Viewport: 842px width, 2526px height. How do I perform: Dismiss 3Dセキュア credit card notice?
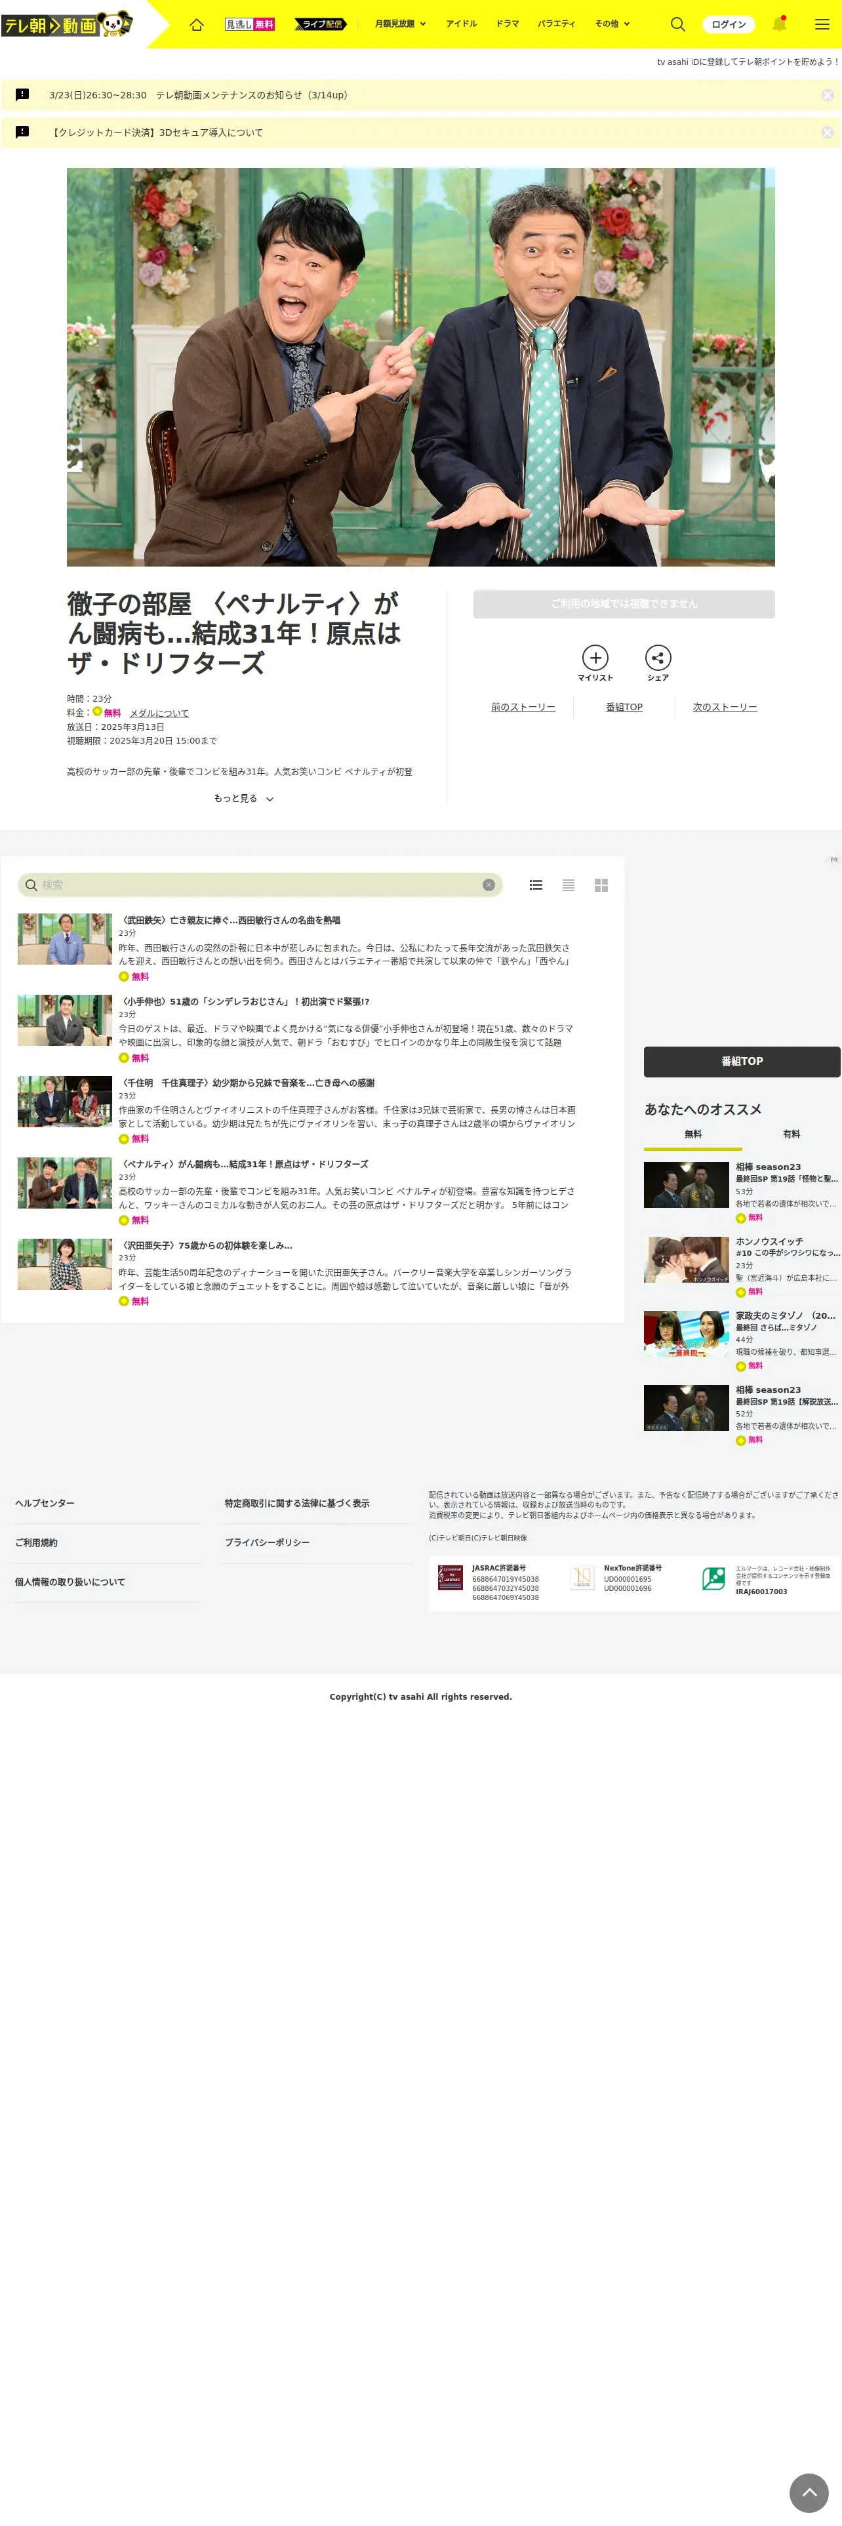(828, 132)
